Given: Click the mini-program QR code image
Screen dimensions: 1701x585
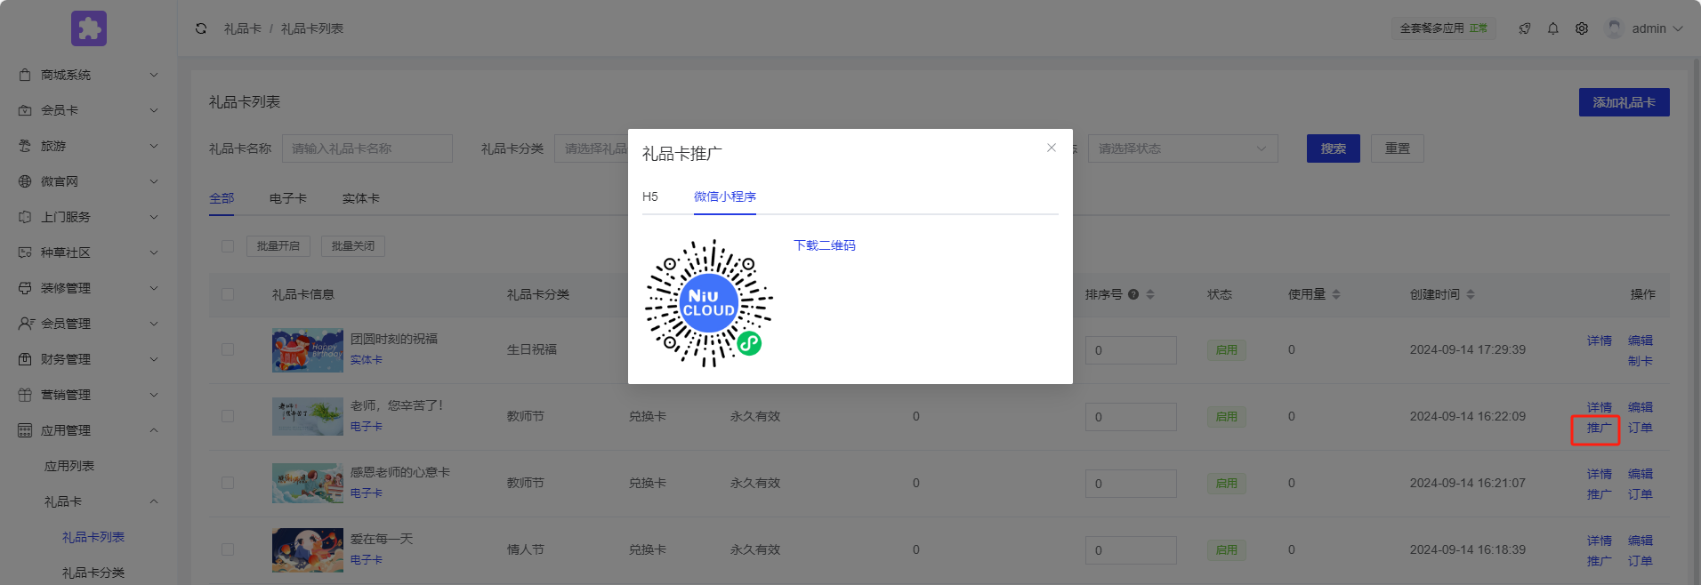Looking at the screenshot, I should pos(709,303).
